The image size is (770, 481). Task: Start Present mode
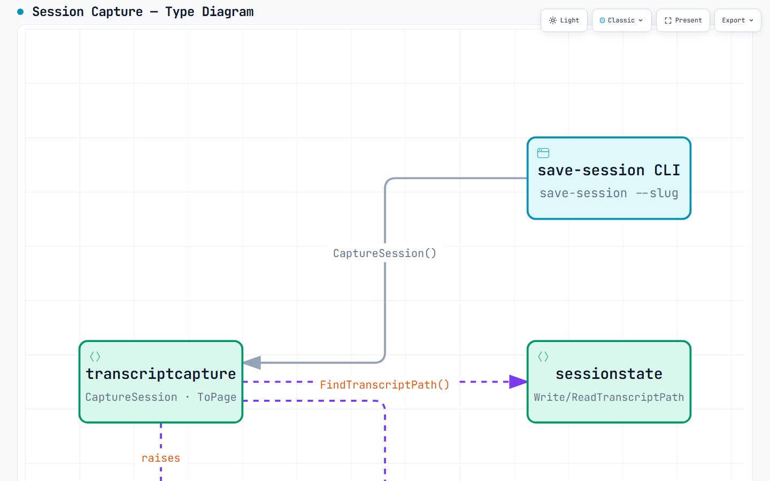(x=683, y=20)
